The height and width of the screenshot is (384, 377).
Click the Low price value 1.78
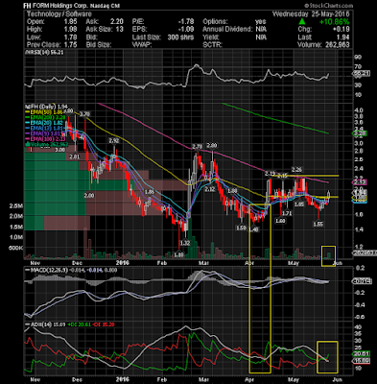click(70, 37)
